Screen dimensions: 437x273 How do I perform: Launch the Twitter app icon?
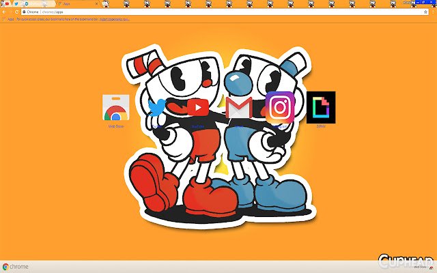tap(156, 108)
